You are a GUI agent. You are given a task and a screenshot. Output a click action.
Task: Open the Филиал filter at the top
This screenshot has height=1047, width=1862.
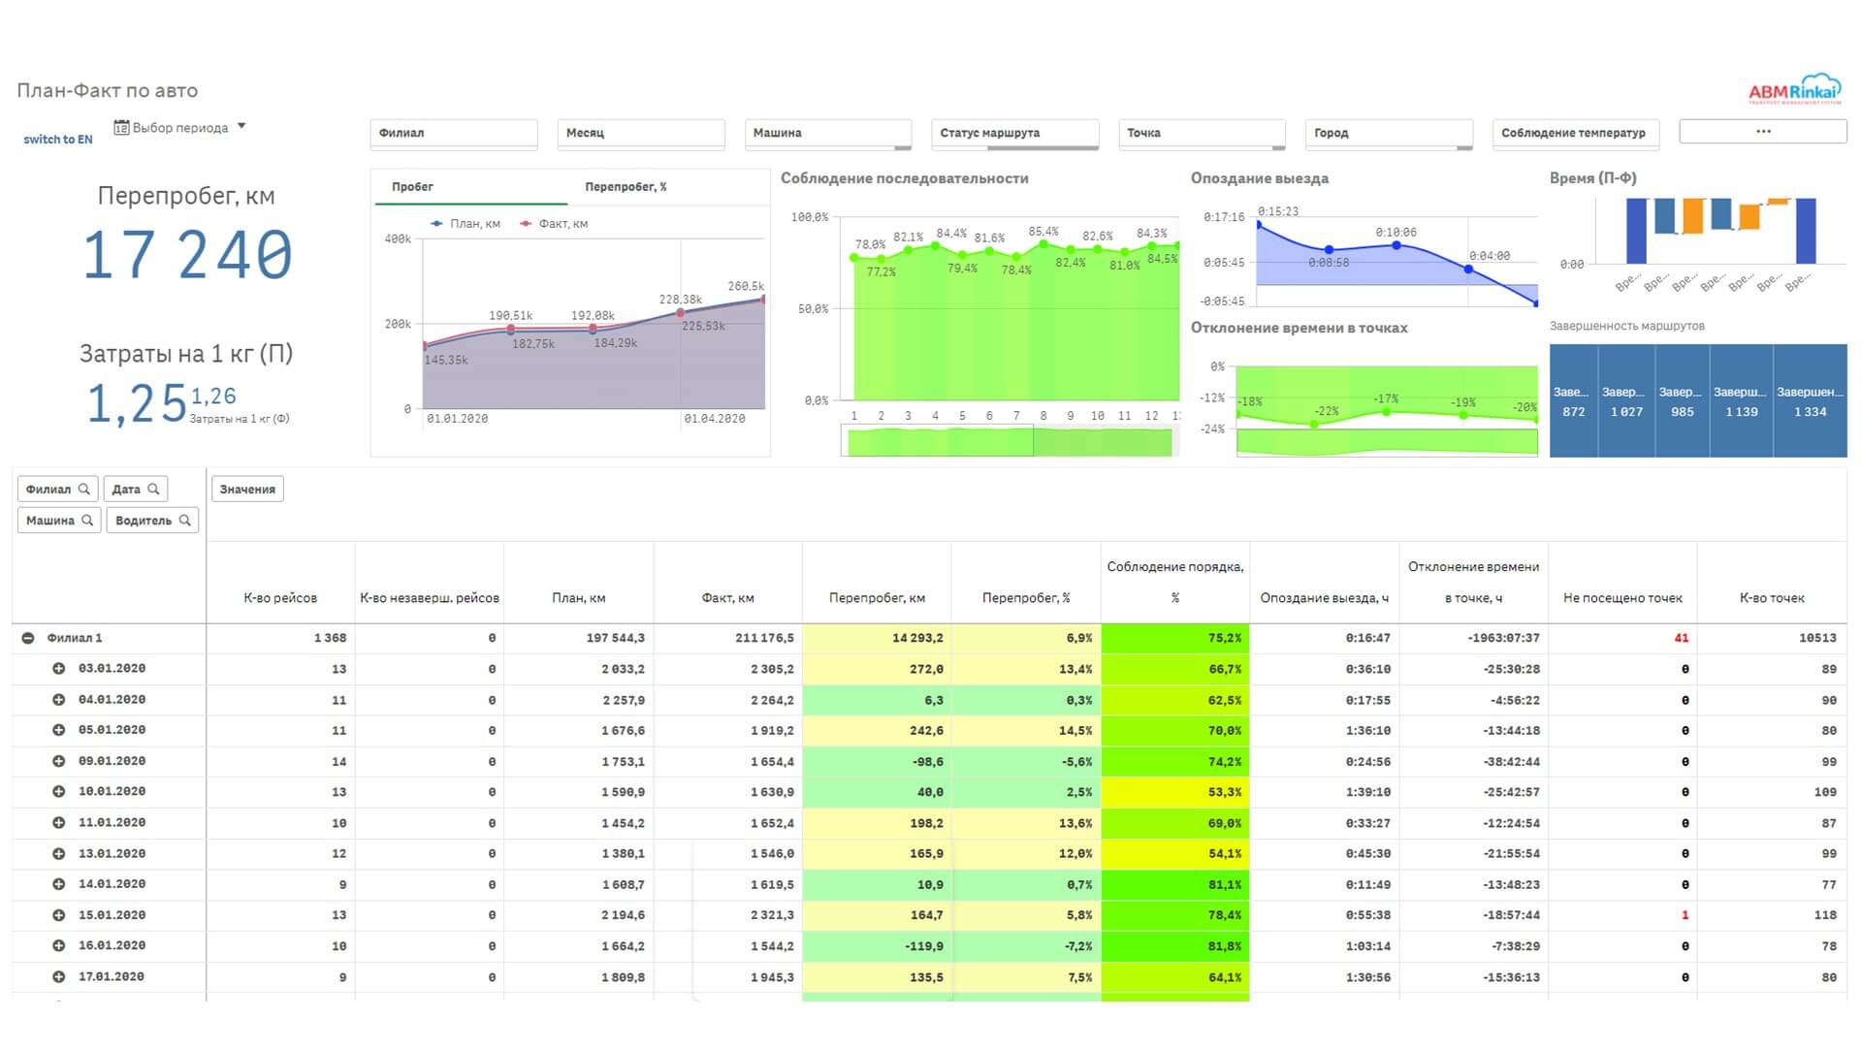pos(454,133)
